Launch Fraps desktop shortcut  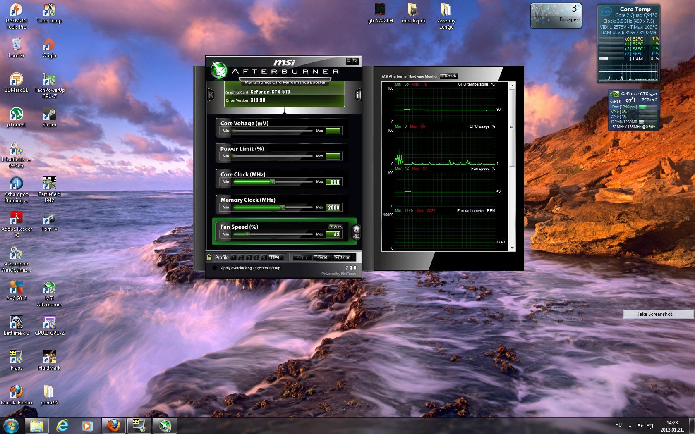16,360
